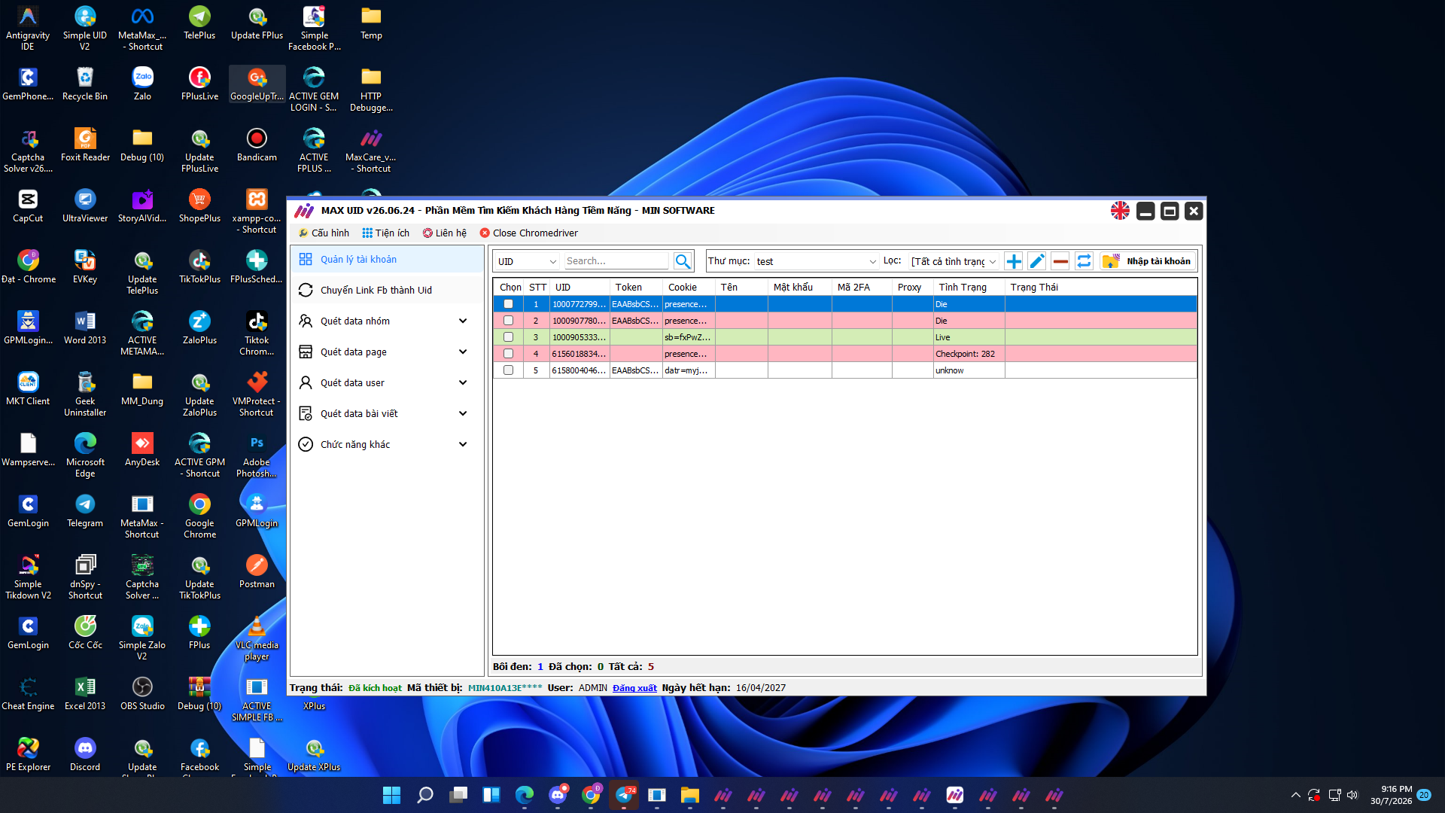Open the UID search type dropdown
The image size is (1445, 813).
pyautogui.click(x=527, y=261)
